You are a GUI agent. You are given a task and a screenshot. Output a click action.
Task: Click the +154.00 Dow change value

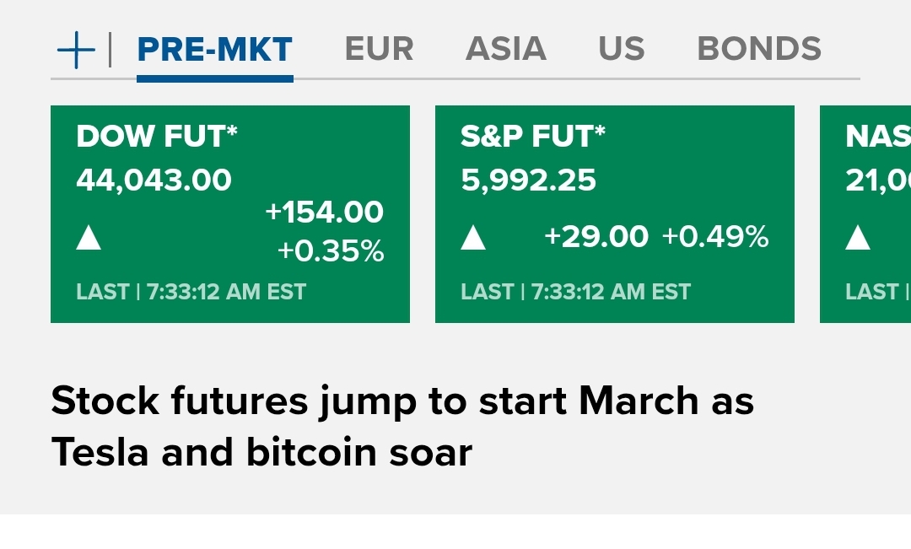pos(324,212)
